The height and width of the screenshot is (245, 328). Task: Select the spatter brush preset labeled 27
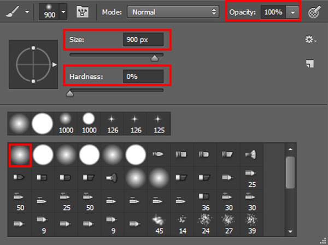click(x=229, y=225)
